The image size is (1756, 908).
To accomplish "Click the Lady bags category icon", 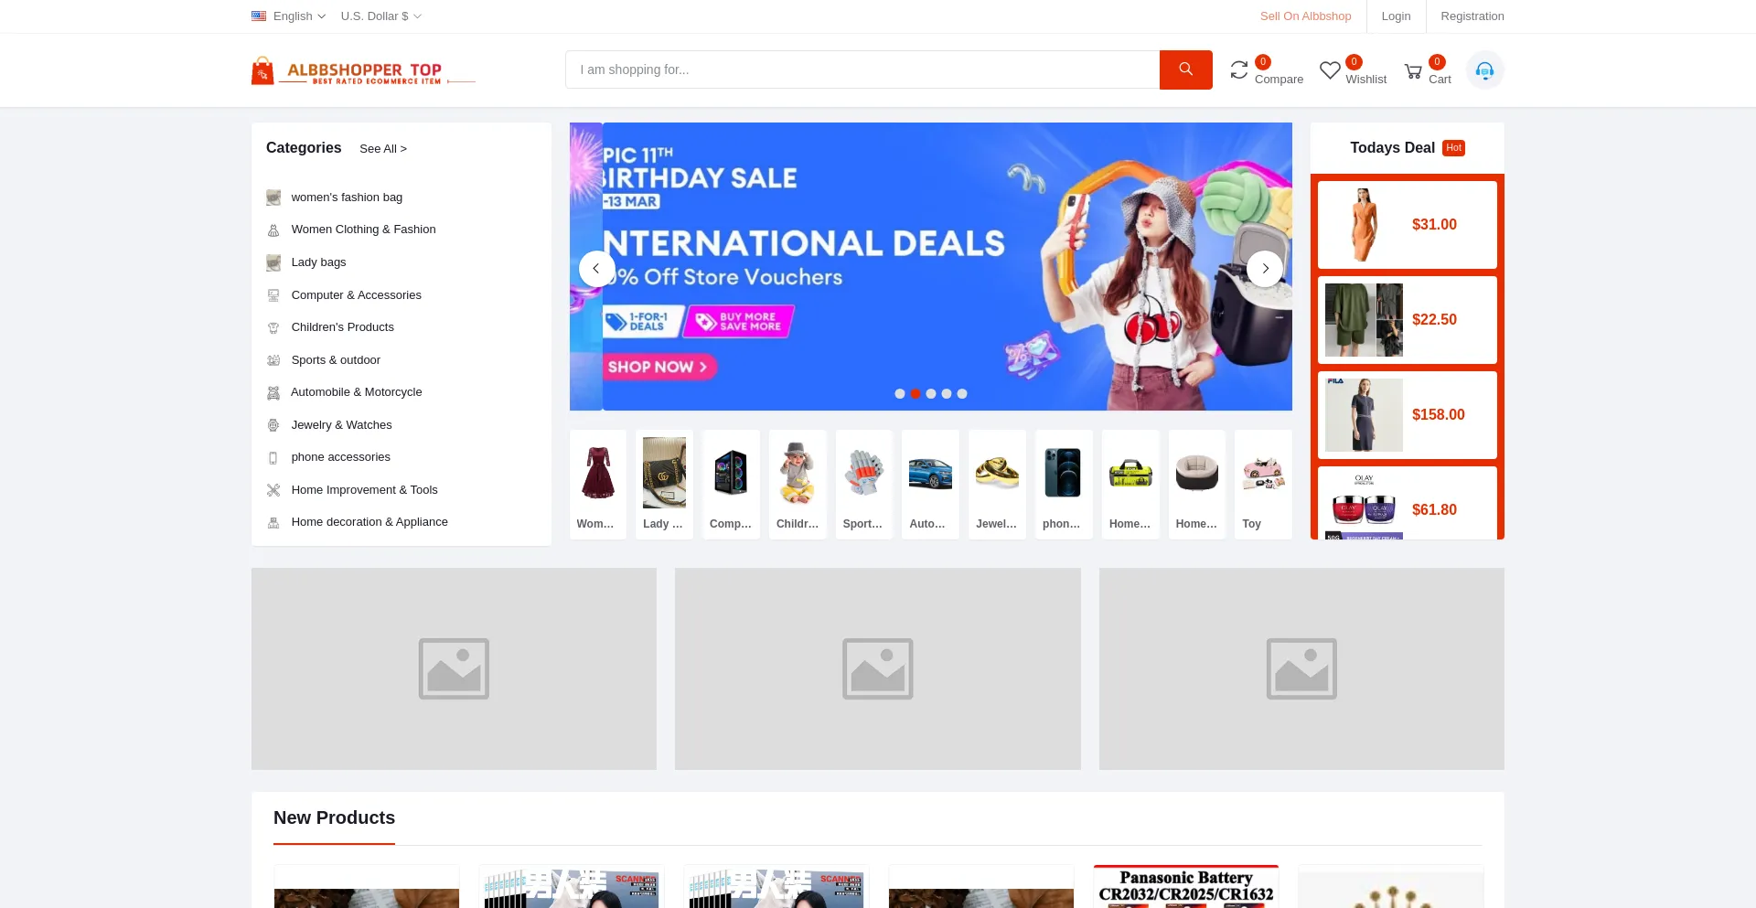I will coord(273,263).
